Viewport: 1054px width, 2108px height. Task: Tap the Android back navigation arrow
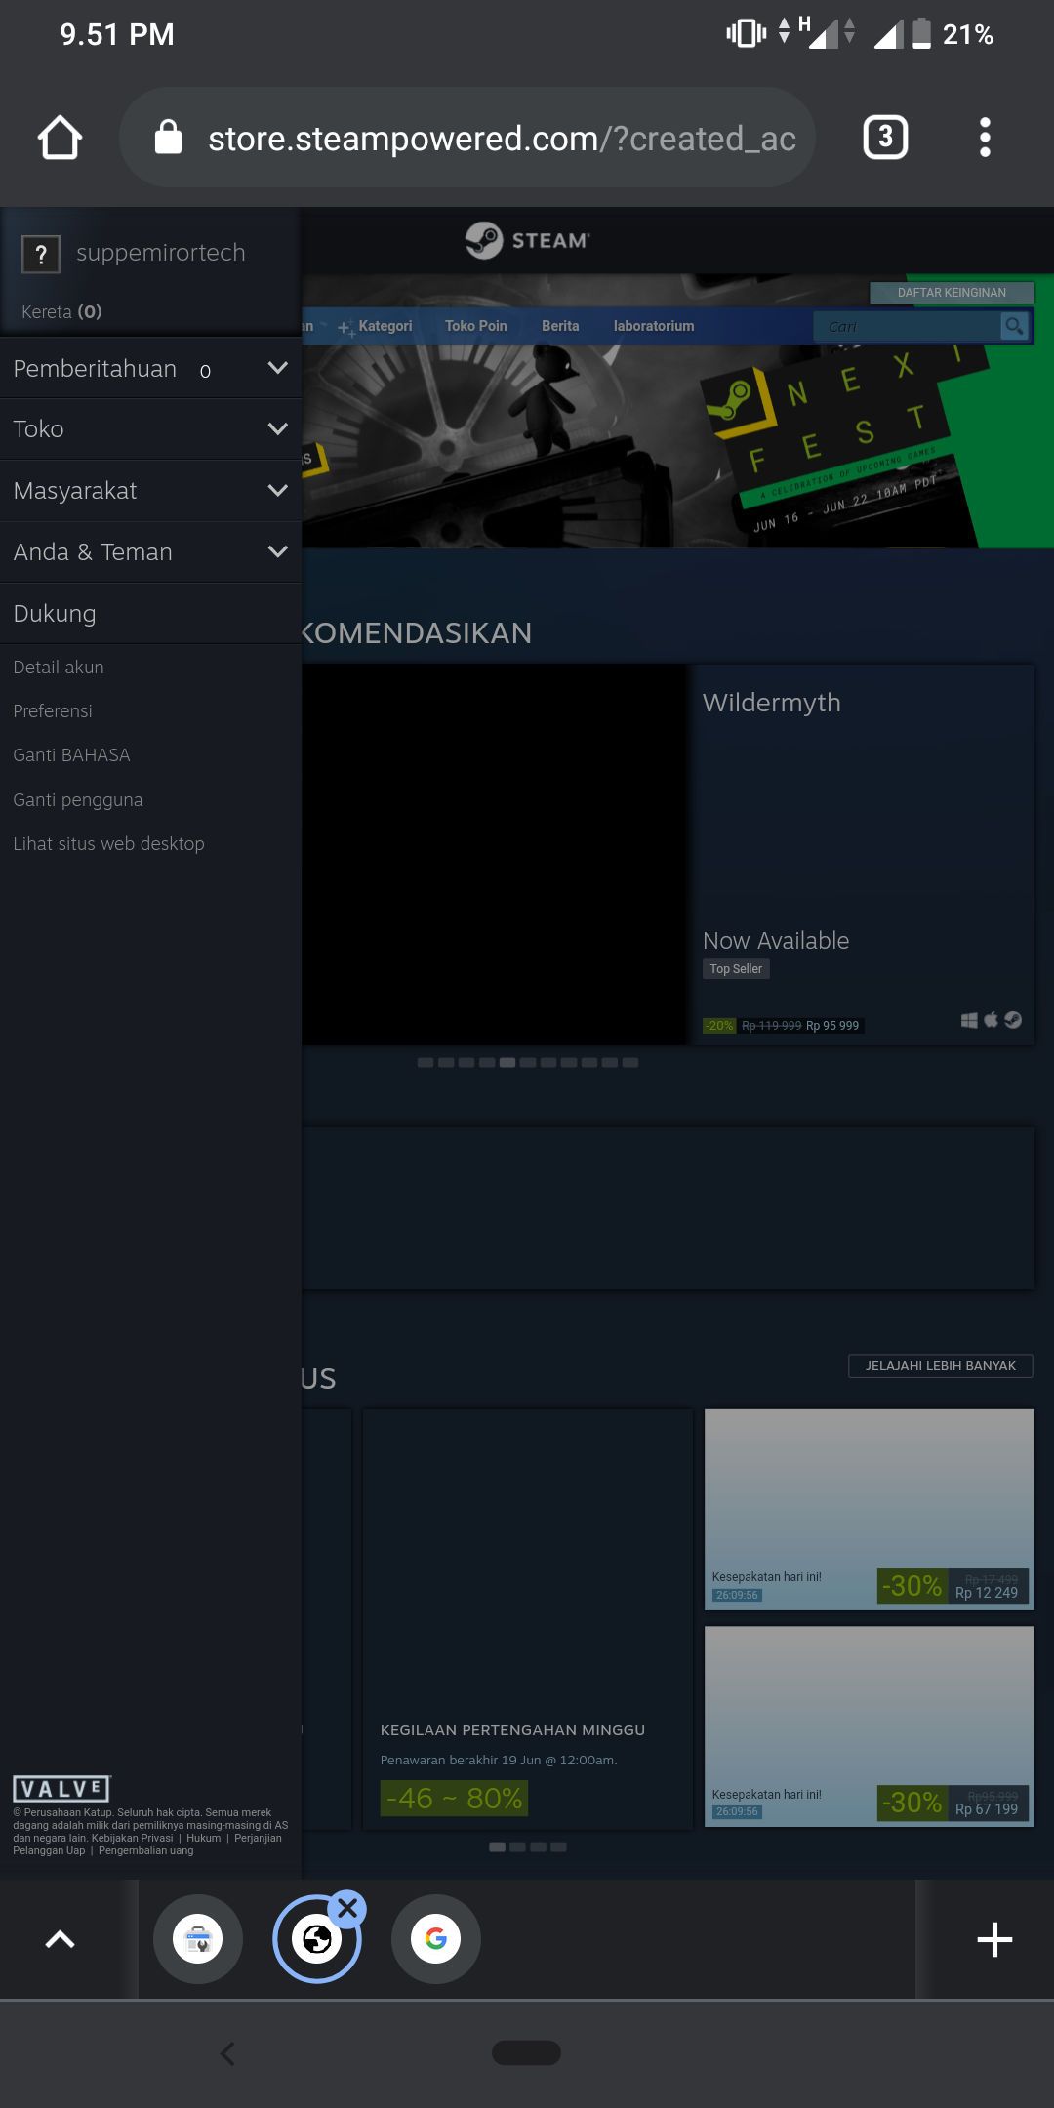(227, 2054)
